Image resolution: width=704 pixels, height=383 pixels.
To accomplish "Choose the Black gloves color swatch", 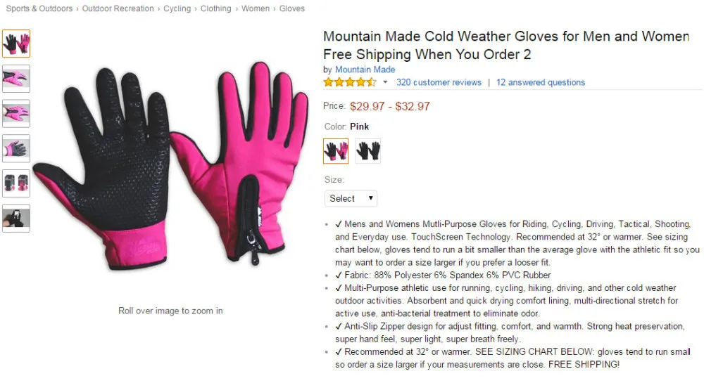I will tap(368, 151).
